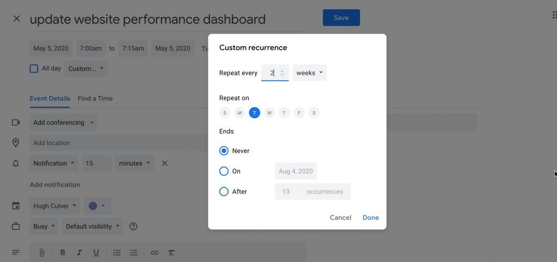The width and height of the screenshot is (557, 262).
Task: Remove the notification with X icon
Action: click(x=165, y=163)
